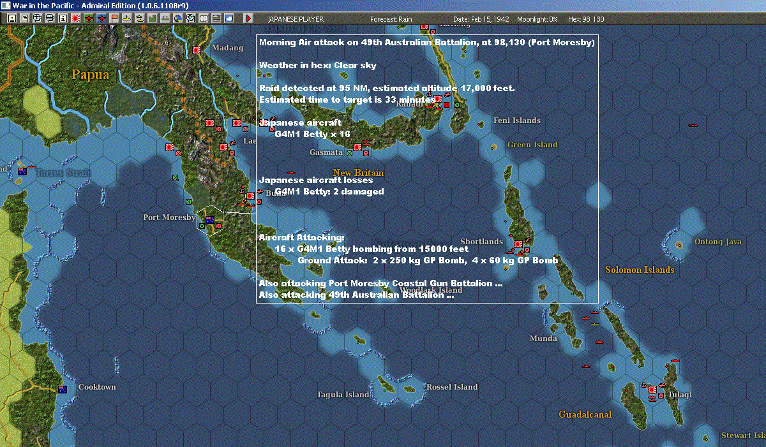This screenshot has height=447, width=766.
Task: Click the 'Rossel Island' label
Action: pos(452,387)
